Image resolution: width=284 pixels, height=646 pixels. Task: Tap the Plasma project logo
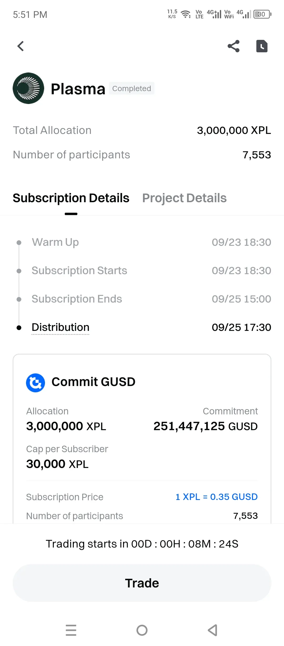28,88
